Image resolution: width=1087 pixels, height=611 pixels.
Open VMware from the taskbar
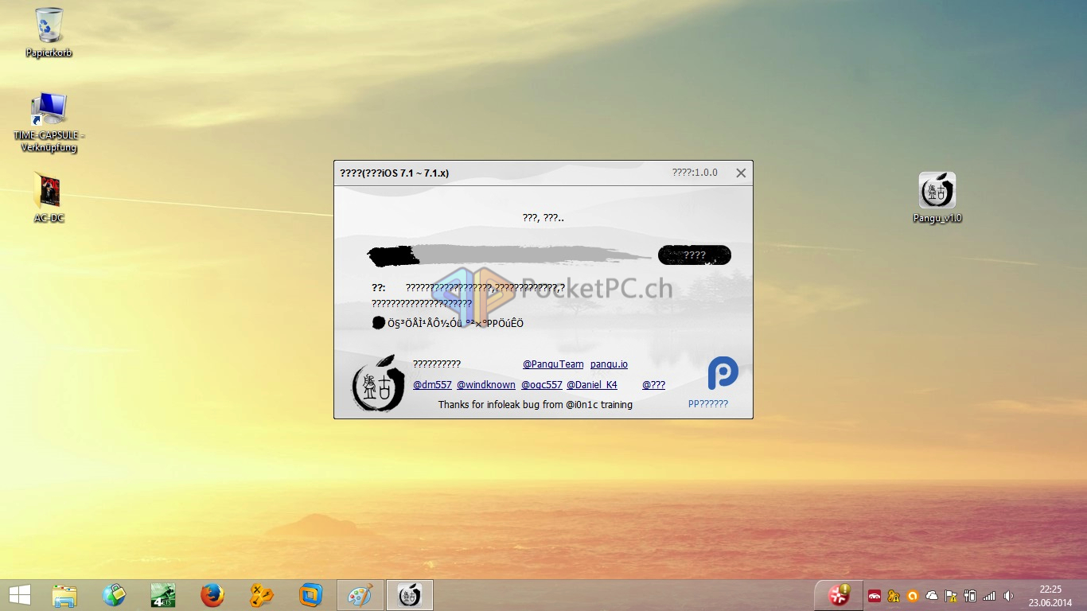click(311, 595)
